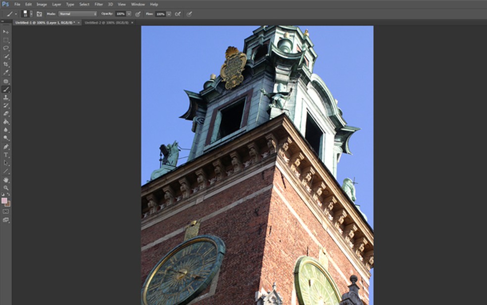Select the Clone Stamp tool
The image size is (487, 305).
(x=6, y=98)
